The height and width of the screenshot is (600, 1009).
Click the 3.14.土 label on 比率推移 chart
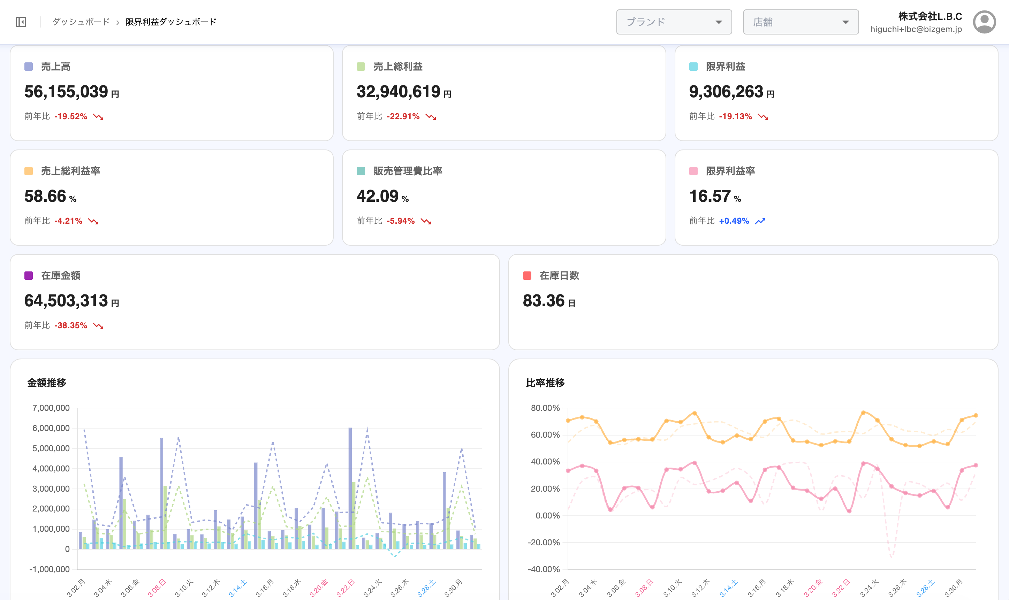pyautogui.click(x=729, y=588)
